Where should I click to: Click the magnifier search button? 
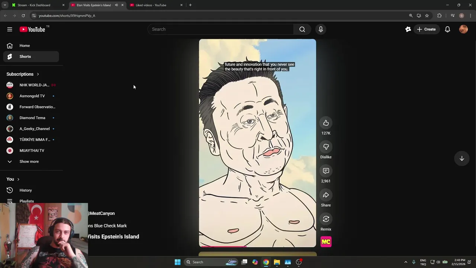(302, 29)
